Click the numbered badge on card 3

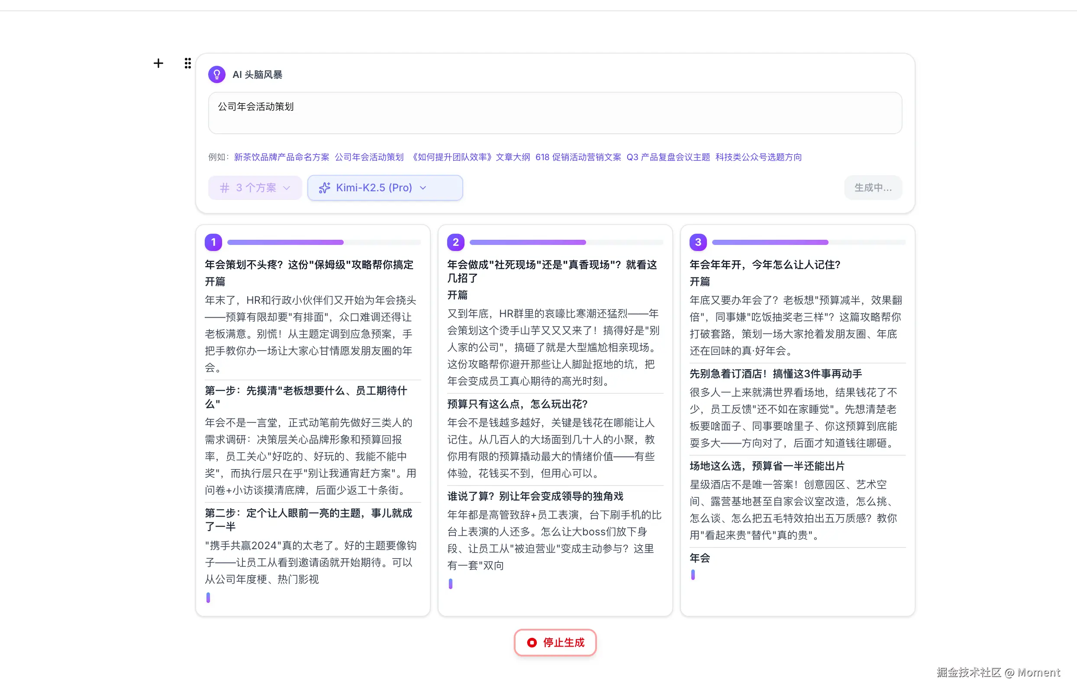(x=697, y=242)
